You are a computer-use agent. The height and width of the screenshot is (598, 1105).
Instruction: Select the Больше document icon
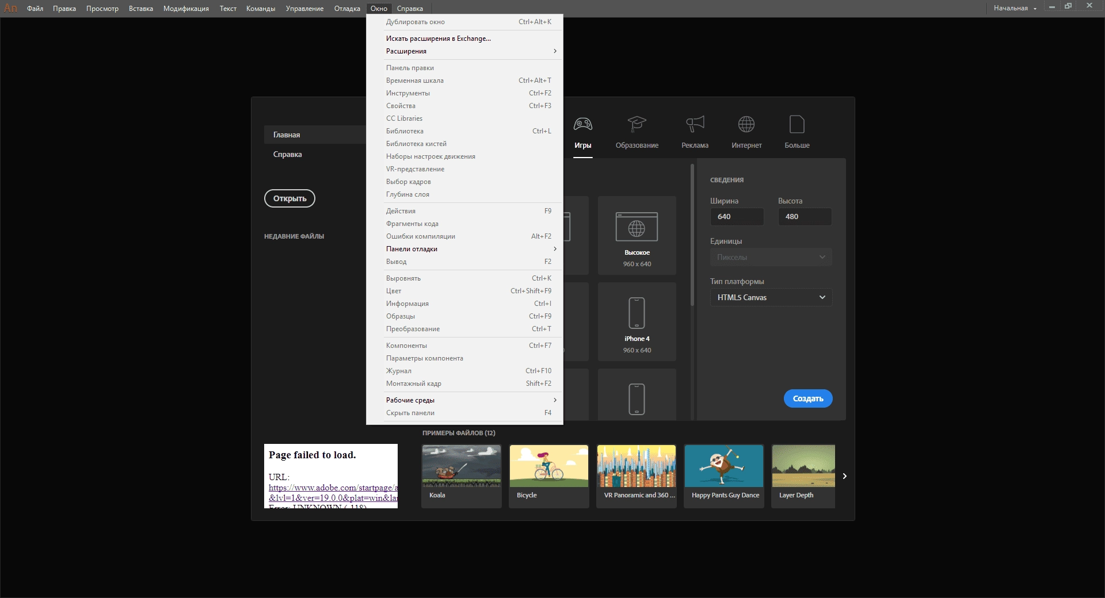point(797,124)
